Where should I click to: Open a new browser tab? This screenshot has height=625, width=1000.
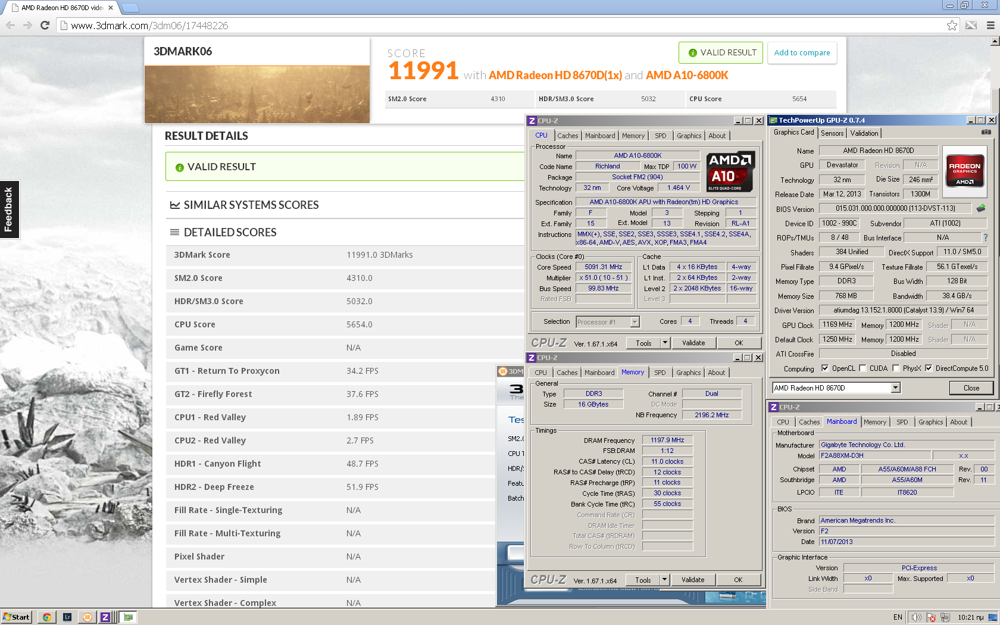(130, 8)
